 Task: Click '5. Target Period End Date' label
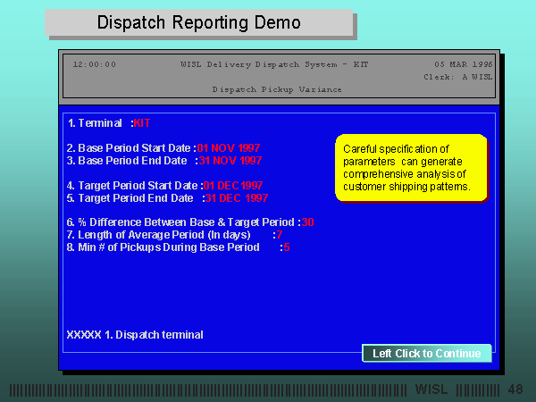tap(130, 198)
